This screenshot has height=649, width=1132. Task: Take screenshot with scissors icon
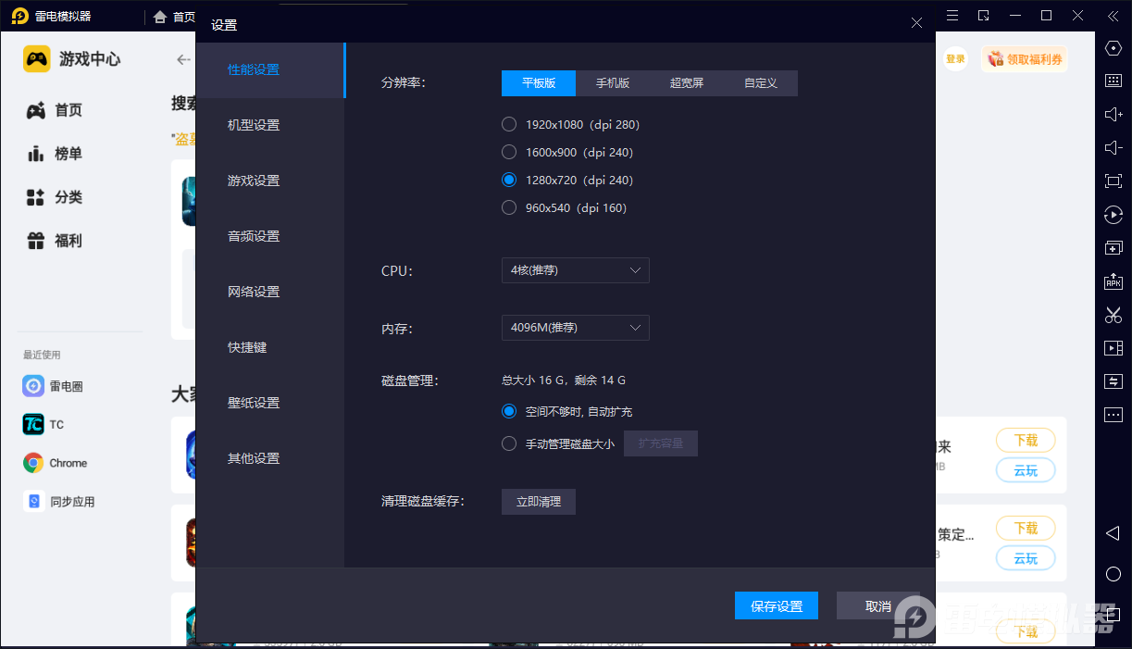[1113, 315]
